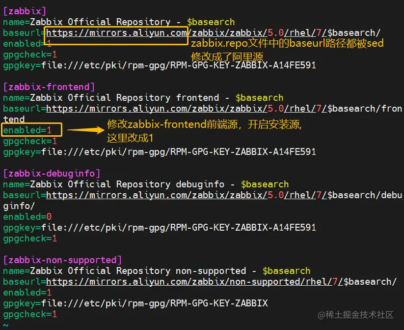The image size is (404, 330).
Task: Click the enabled=0 line
Action: pyautogui.click(x=27, y=217)
